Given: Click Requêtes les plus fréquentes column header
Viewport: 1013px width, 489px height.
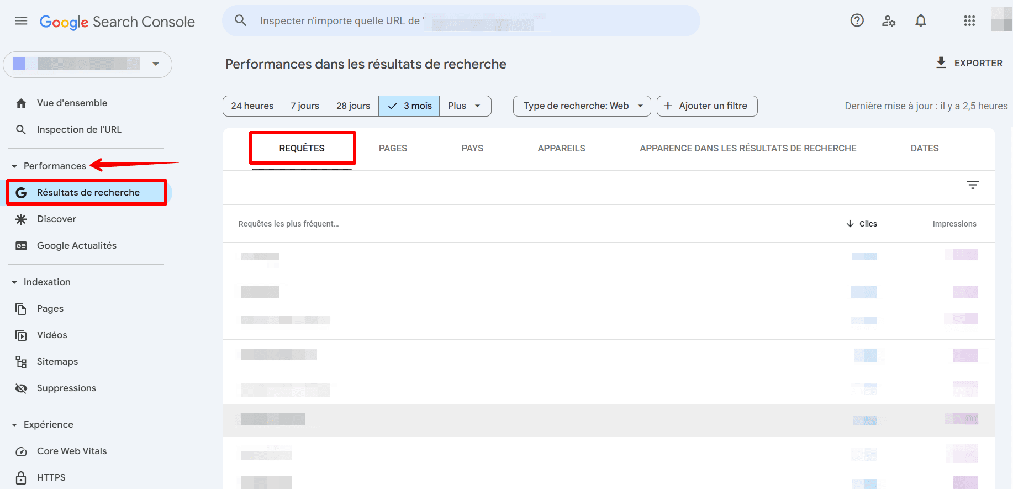Looking at the screenshot, I should tap(288, 224).
